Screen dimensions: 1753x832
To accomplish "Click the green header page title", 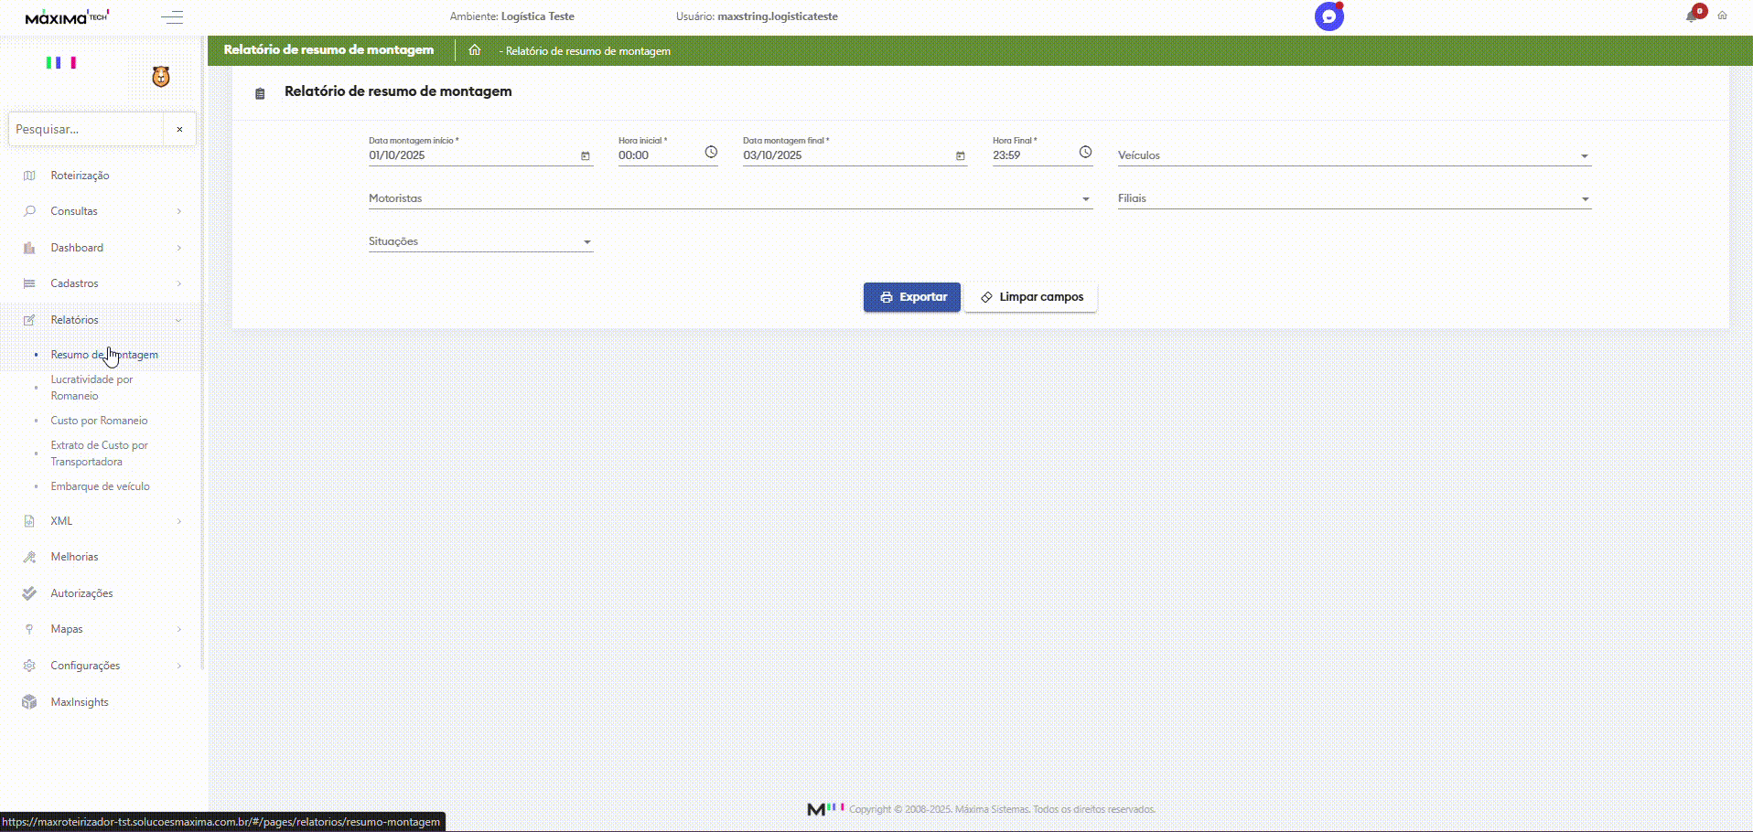I will [x=328, y=49].
